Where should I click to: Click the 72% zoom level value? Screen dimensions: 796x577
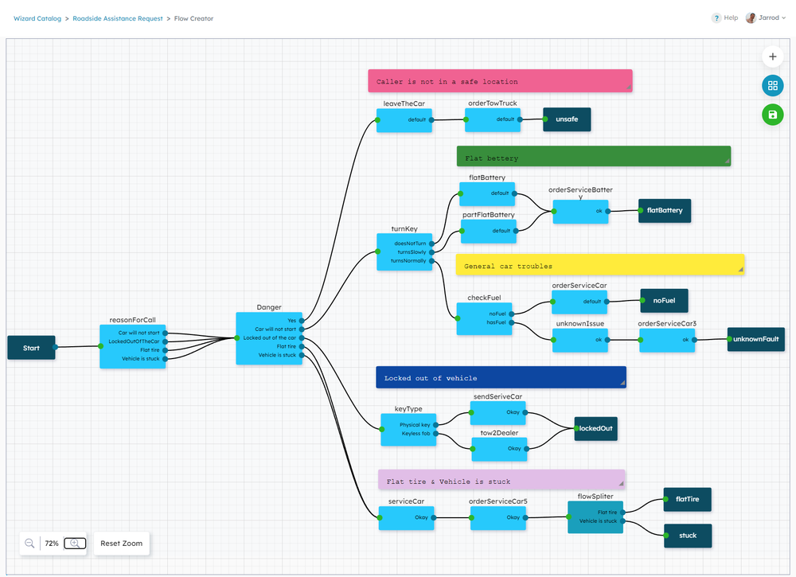click(51, 544)
